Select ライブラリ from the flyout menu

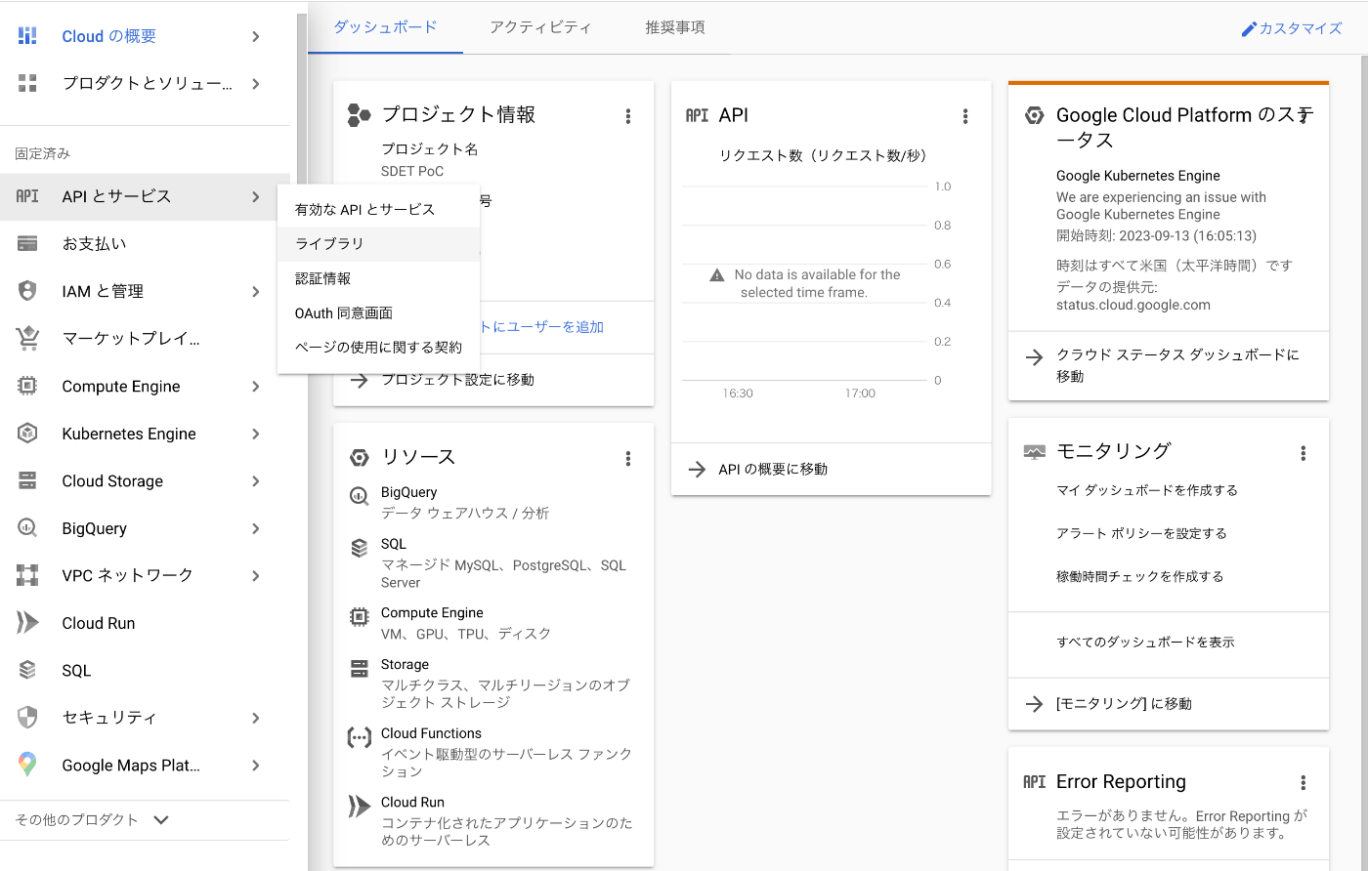point(378,244)
